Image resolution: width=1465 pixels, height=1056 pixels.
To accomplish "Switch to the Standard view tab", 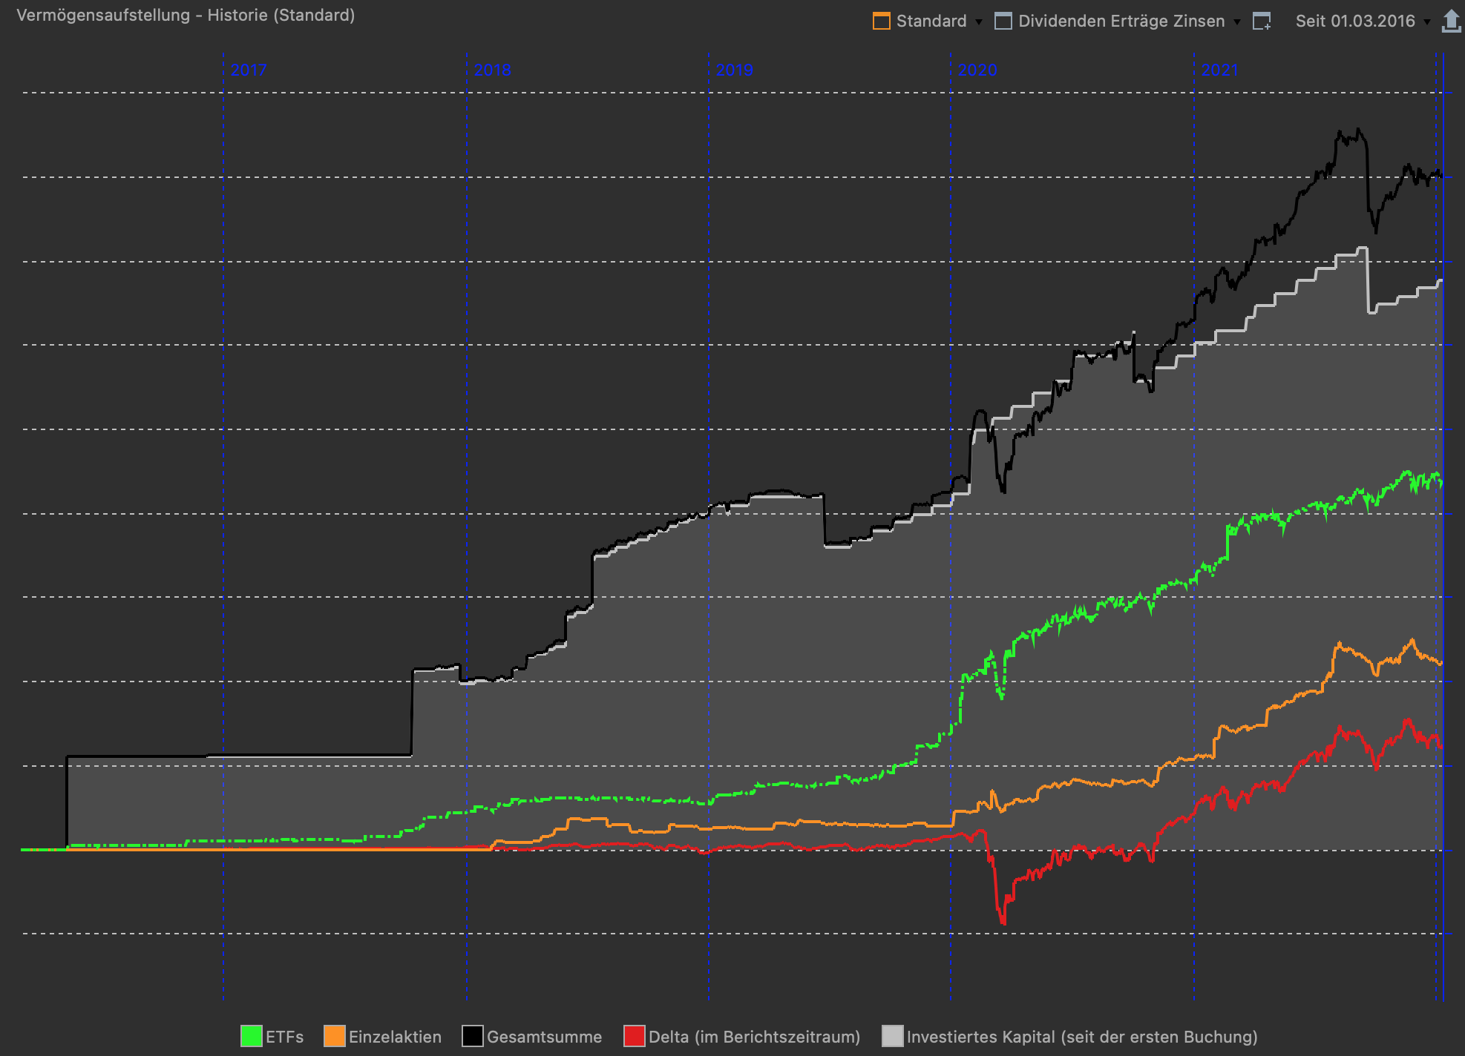I will tap(931, 21).
